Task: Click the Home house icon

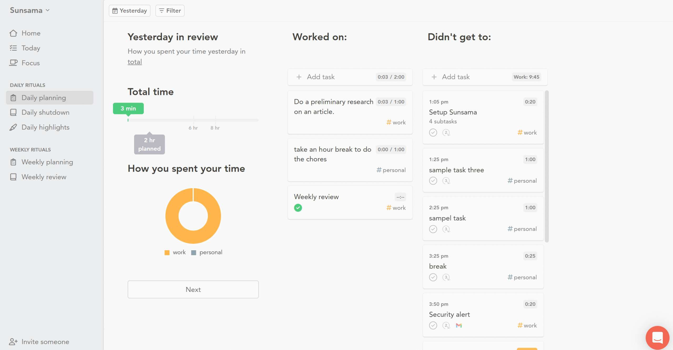Action: tap(13, 33)
